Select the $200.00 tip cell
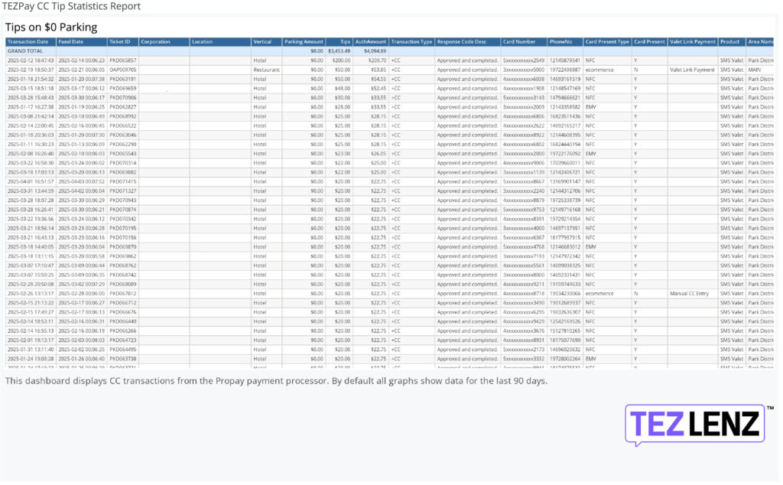Image resolution: width=783 pixels, height=485 pixels. pyautogui.click(x=342, y=60)
